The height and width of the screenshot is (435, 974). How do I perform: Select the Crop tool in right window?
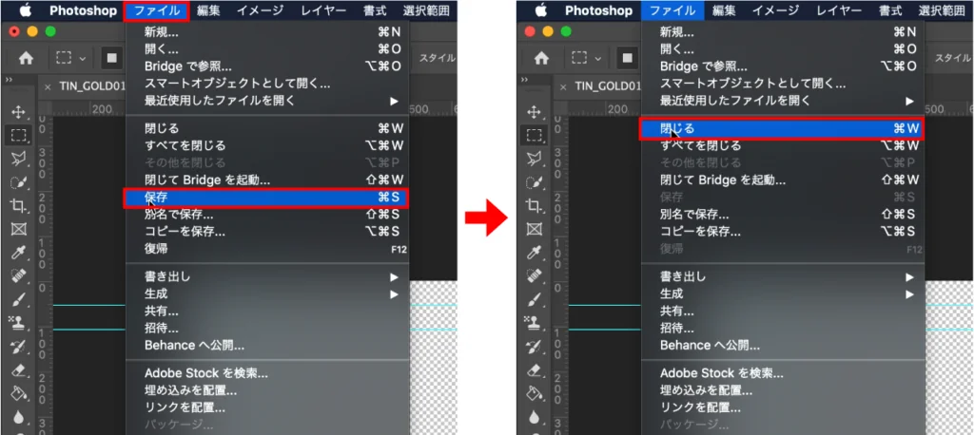535,205
